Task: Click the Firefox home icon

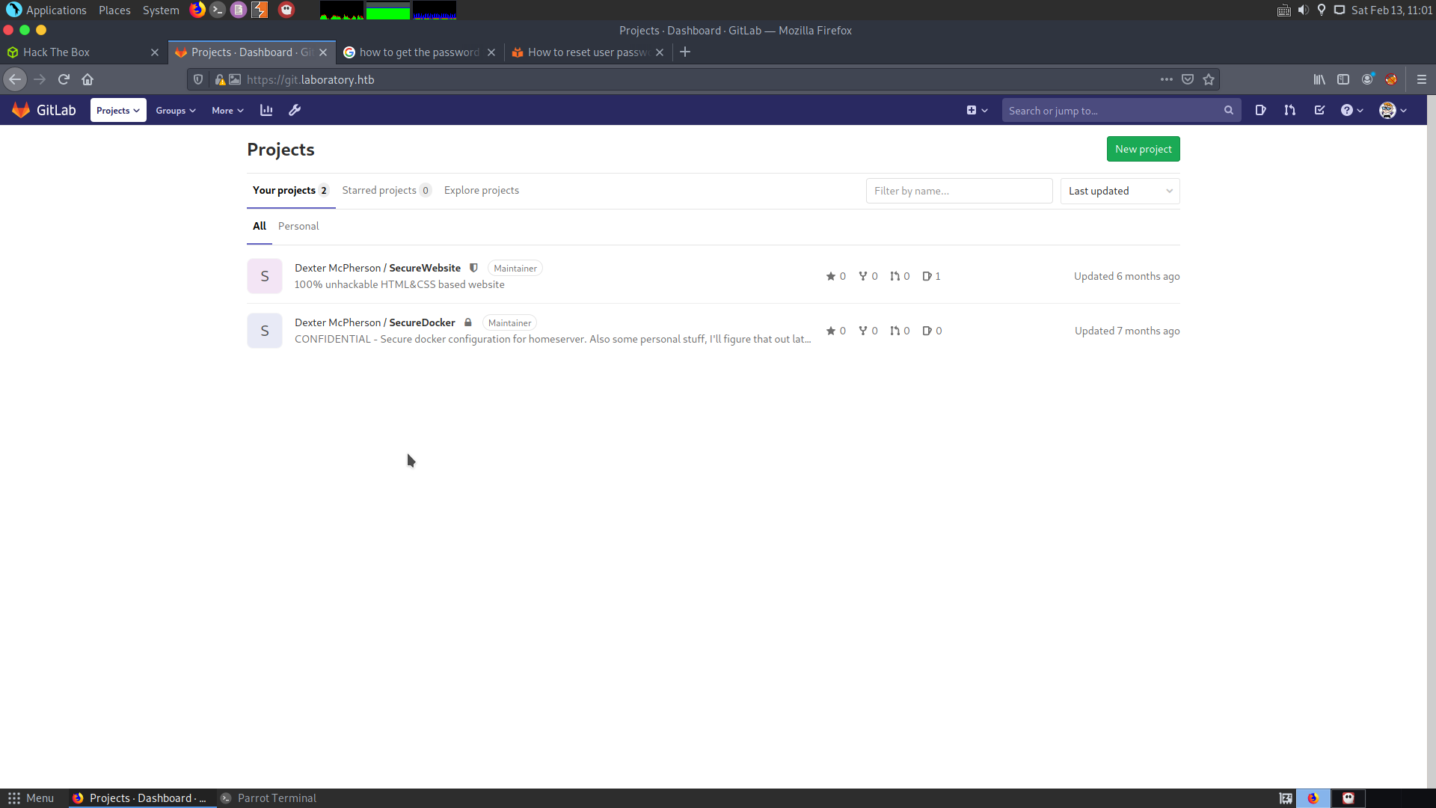Action: (88, 79)
